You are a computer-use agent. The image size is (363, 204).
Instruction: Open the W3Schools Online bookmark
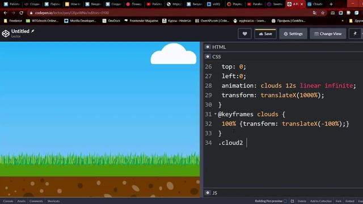pos(42,21)
